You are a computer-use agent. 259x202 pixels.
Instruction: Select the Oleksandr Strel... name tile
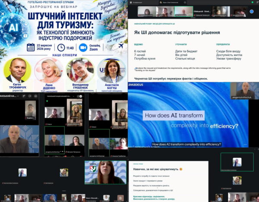pos(202,12)
